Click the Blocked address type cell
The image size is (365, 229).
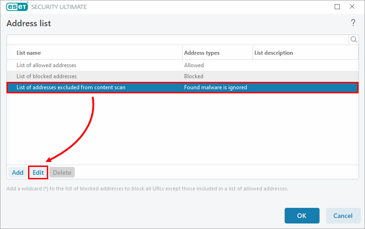[193, 76]
